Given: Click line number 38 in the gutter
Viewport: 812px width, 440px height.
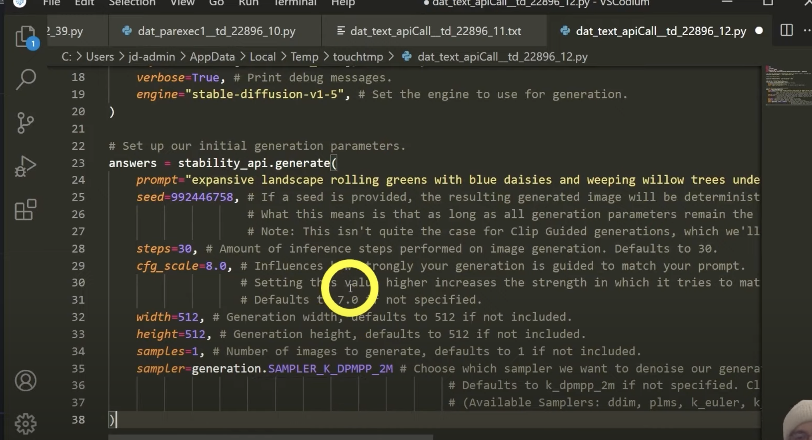Looking at the screenshot, I should pos(78,420).
